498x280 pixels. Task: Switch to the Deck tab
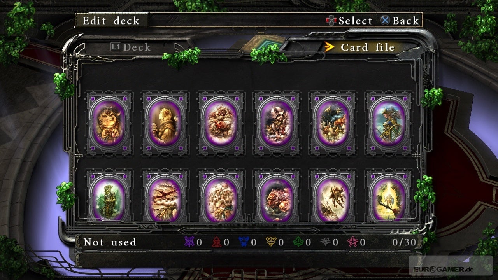click(x=131, y=47)
